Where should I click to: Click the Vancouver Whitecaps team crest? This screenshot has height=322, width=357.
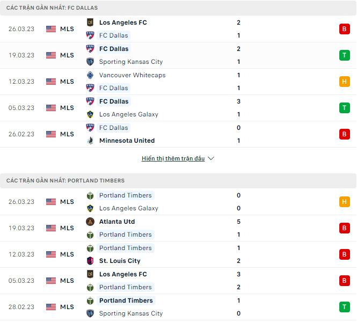coord(90,75)
